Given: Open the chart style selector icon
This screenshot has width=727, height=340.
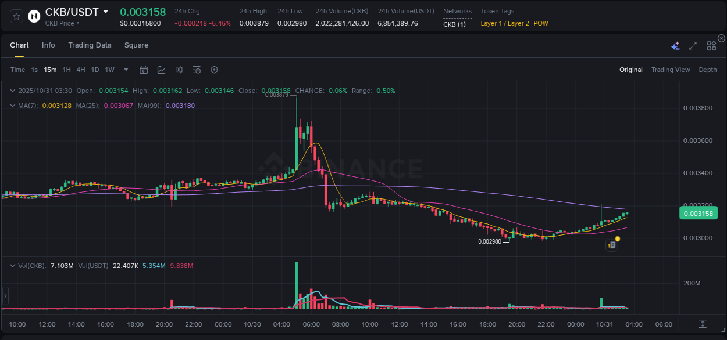Looking at the screenshot, I should 160,70.
